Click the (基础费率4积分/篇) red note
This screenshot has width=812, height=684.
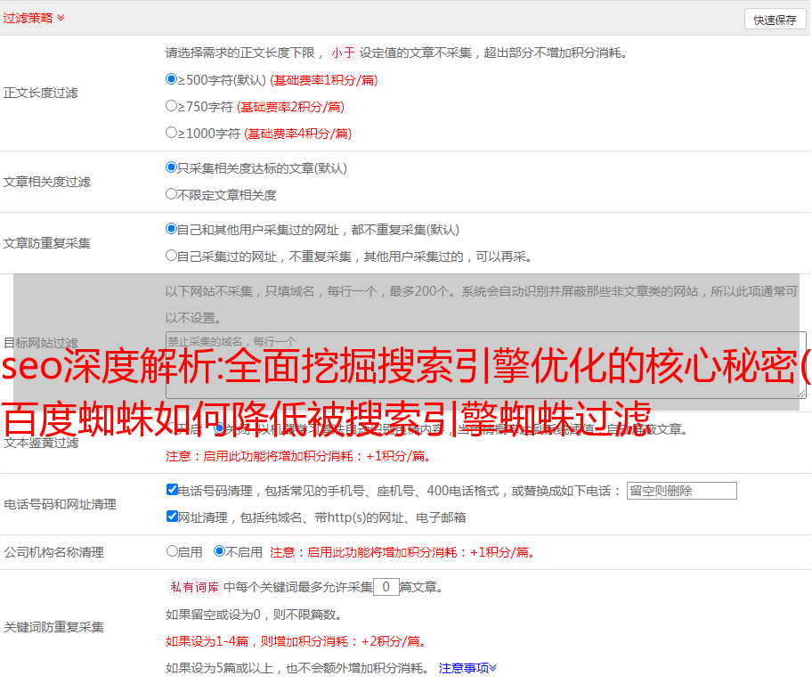pyautogui.click(x=297, y=134)
